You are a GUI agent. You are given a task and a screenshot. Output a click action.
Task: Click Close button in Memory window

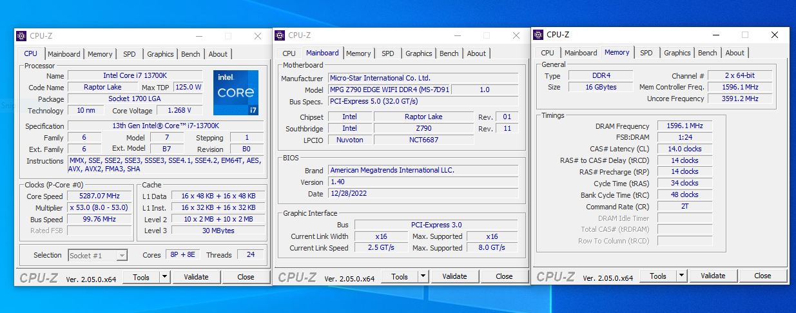point(762,276)
